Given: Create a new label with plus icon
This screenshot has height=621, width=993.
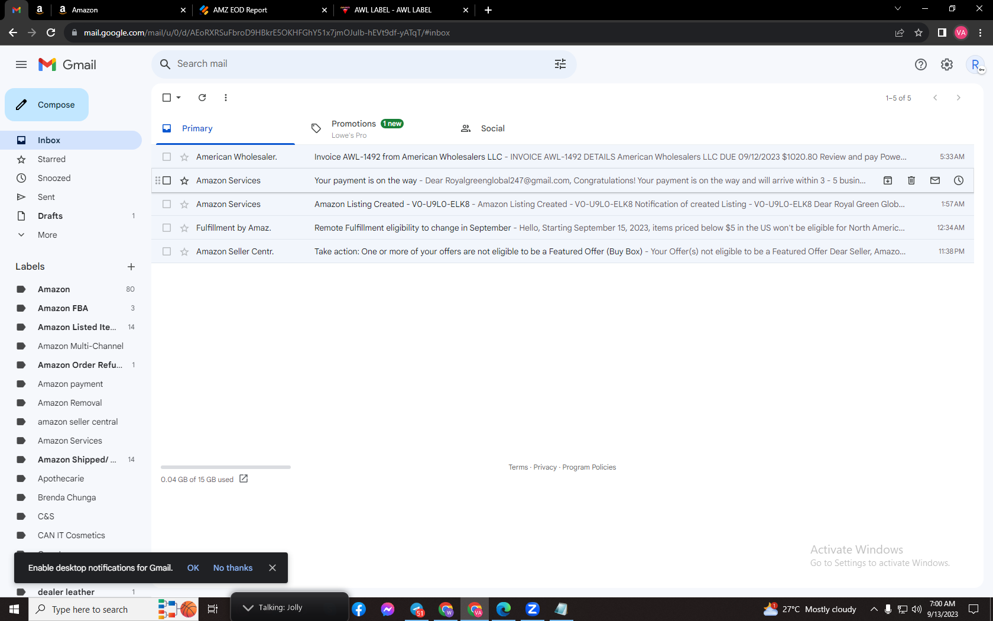Looking at the screenshot, I should click(131, 267).
